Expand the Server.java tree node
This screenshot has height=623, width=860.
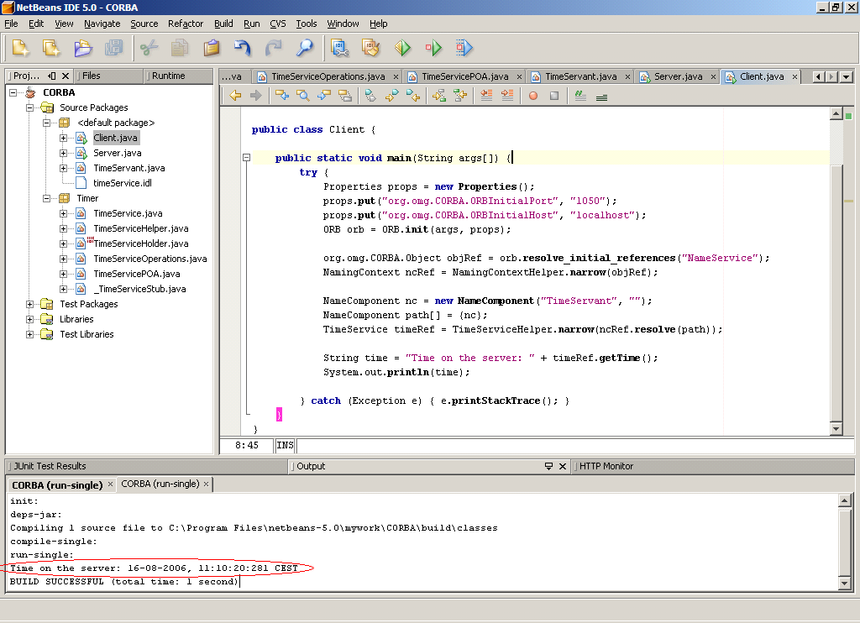(x=64, y=153)
